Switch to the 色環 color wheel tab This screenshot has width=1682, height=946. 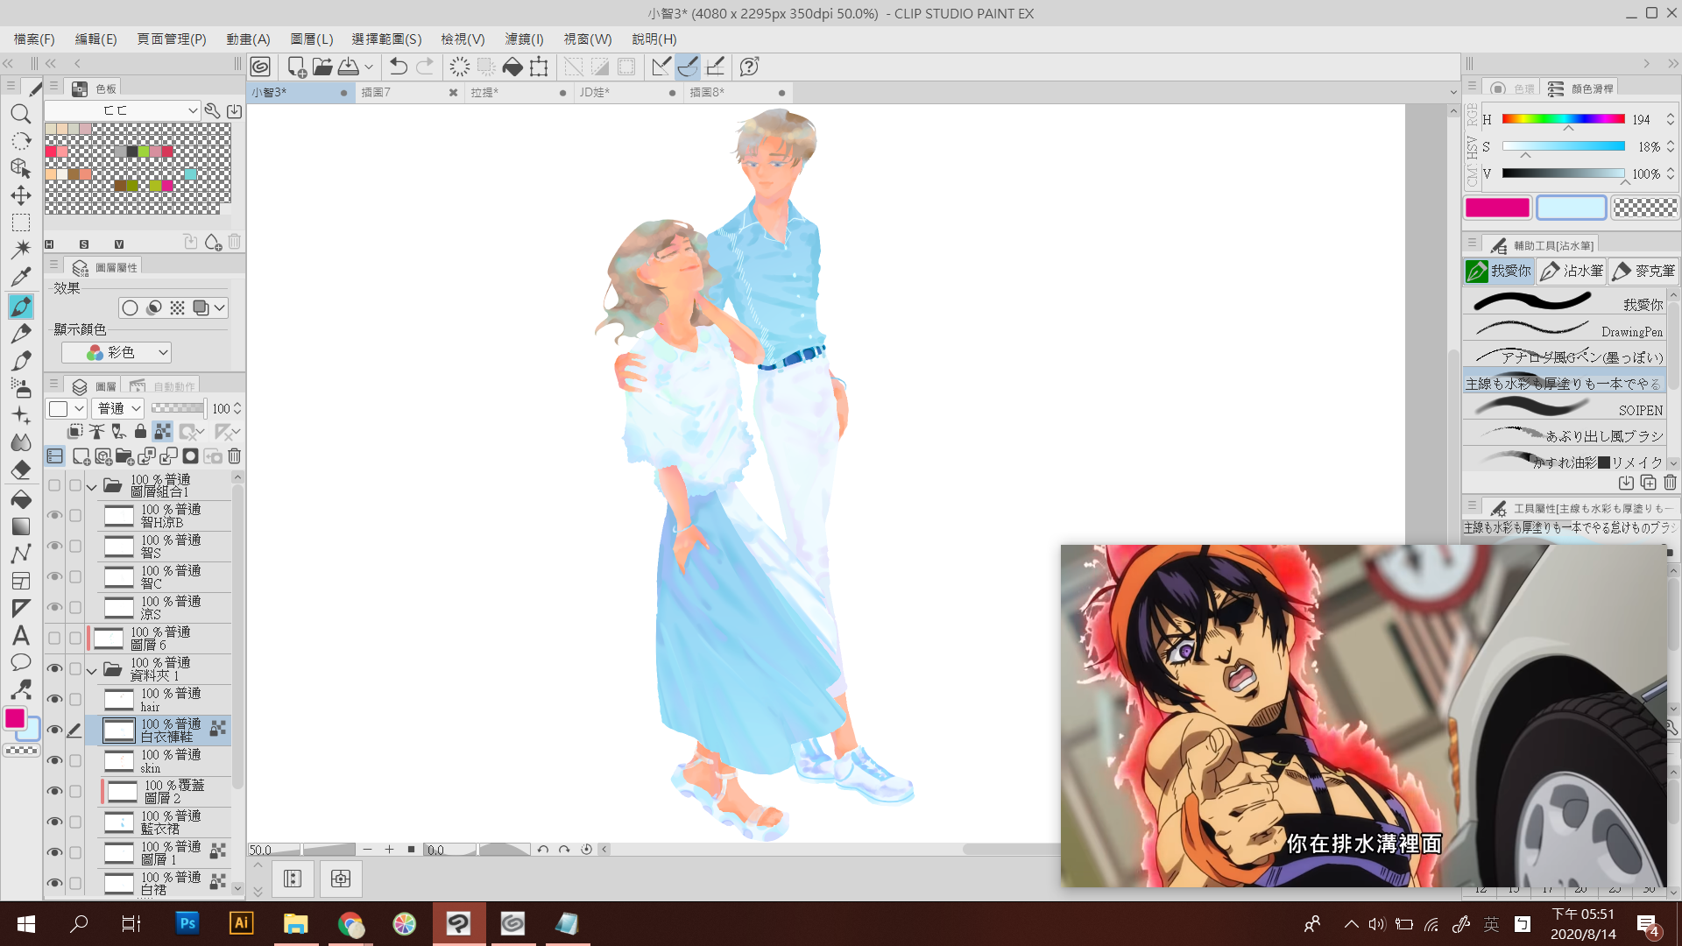click(1511, 88)
